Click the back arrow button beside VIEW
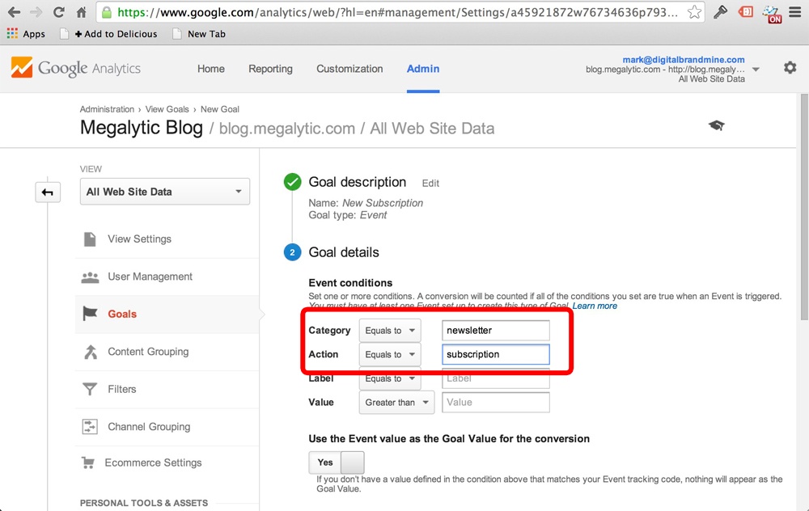The image size is (809, 511). [48, 192]
